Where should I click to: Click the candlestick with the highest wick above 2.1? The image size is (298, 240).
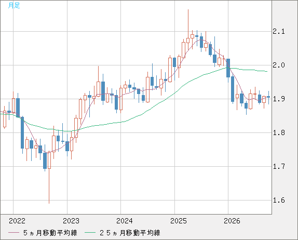(188, 41)
